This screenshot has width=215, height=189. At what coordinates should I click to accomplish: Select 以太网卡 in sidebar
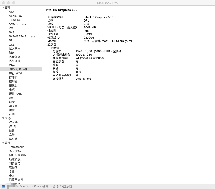[x=15, y=49]
